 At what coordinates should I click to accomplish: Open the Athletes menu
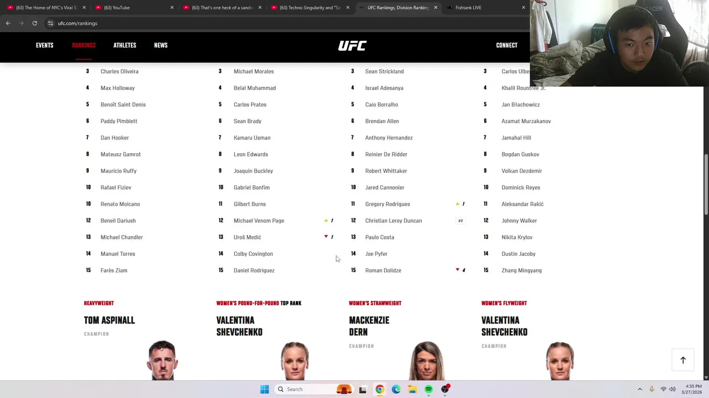[125, 45]
